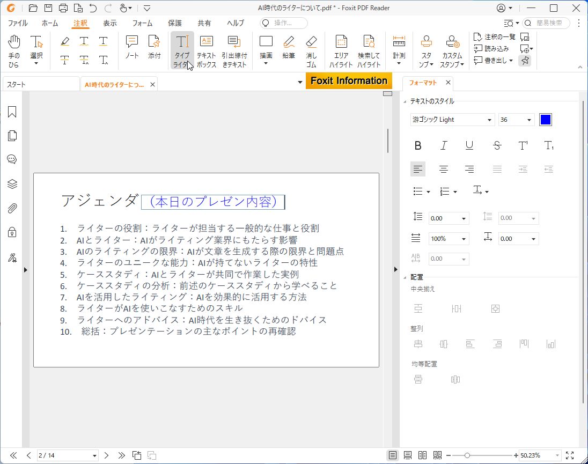
Task: Toggle strikethrough text style
Action: click(x=497, y=145)
